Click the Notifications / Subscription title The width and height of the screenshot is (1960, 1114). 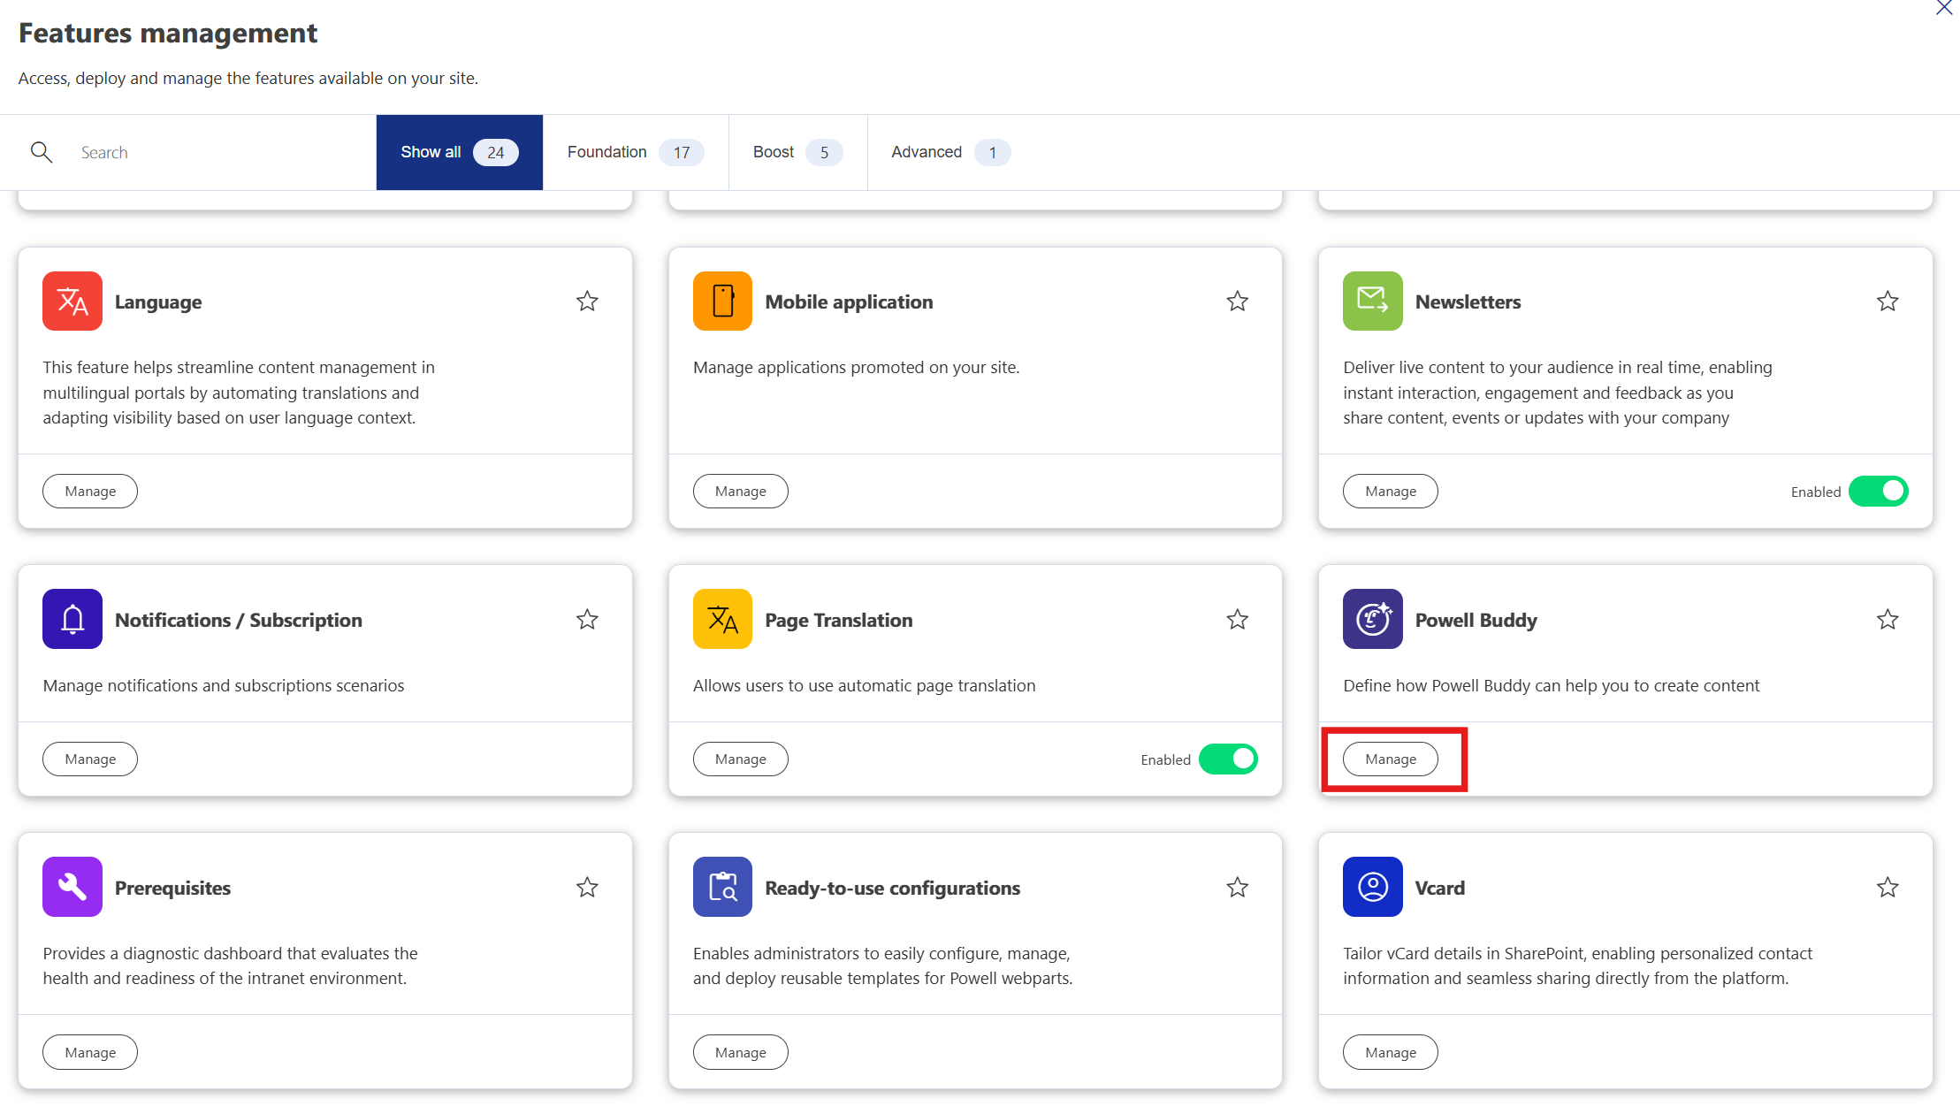coord(239,620)
